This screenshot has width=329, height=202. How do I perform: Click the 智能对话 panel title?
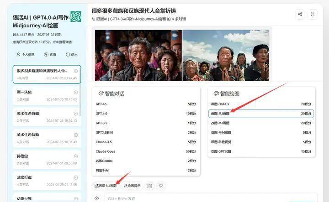(x=114, y=93)
